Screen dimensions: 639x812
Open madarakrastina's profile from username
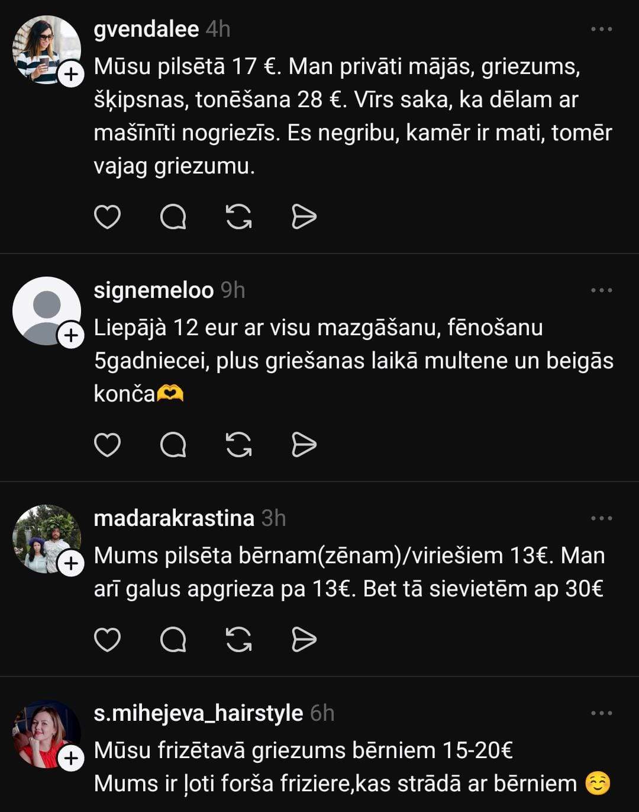click(x=174, y=518)
